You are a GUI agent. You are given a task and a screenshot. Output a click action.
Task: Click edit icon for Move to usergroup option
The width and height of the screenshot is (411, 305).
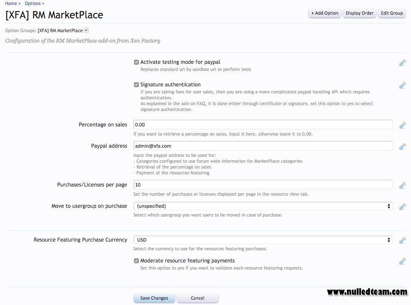tap(403, 207)
